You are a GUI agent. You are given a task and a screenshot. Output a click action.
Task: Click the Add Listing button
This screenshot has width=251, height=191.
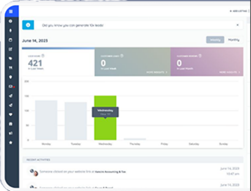pos(239,11)
